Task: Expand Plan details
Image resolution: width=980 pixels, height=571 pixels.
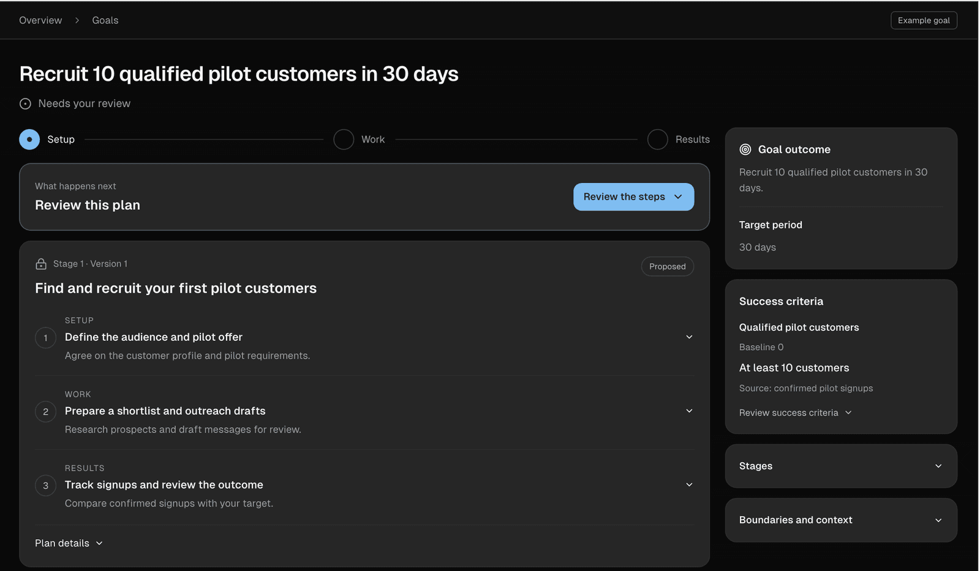Action: [69, 543]
